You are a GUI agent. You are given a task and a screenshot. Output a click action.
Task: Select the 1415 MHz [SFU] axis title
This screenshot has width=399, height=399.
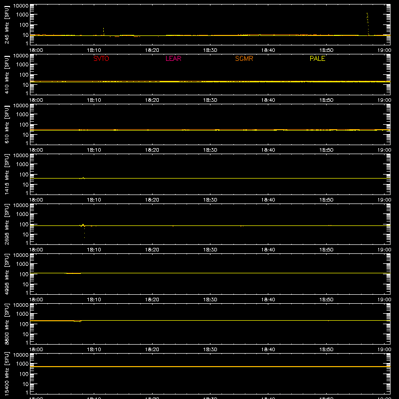[x=6, y=174]
